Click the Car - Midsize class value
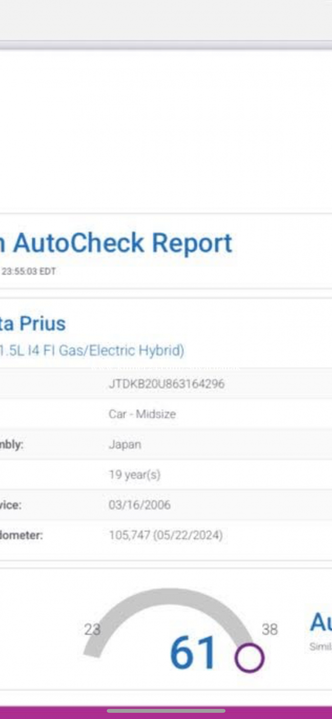Screen dimensions: 332x719 (142, 414)
